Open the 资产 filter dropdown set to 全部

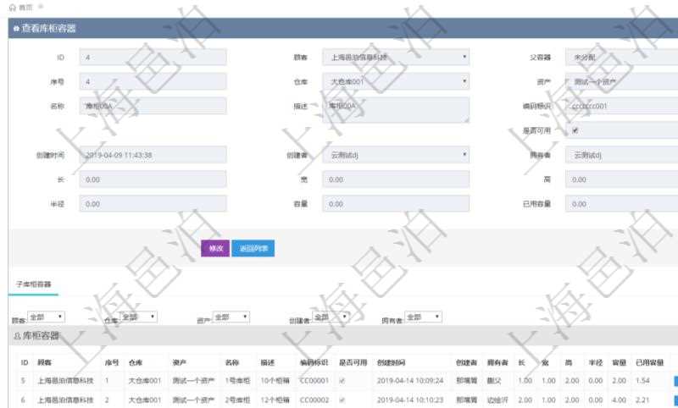231,317
